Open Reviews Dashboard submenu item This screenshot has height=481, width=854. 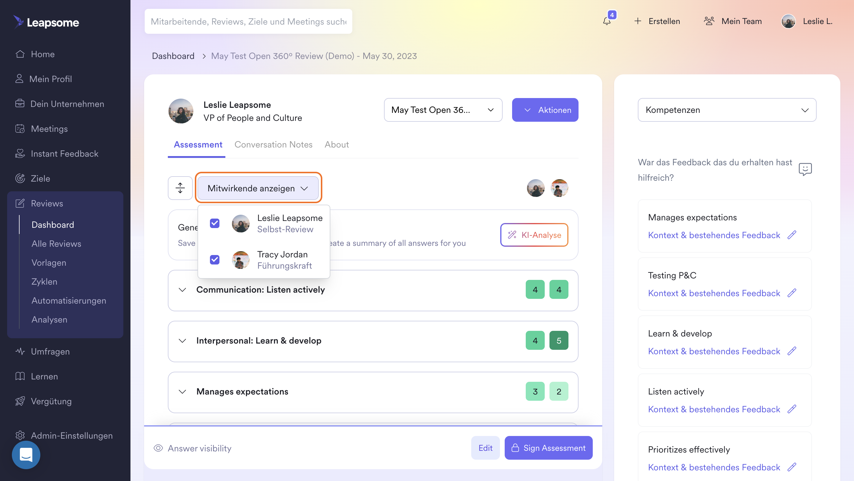click(53, 225)
